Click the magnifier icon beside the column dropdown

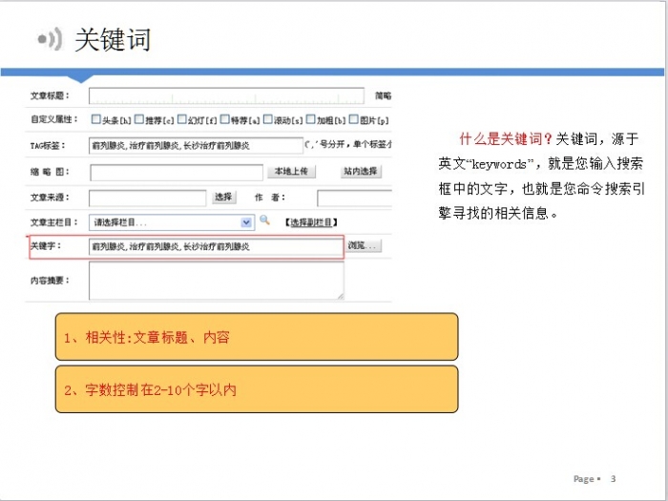coord(264,221)
